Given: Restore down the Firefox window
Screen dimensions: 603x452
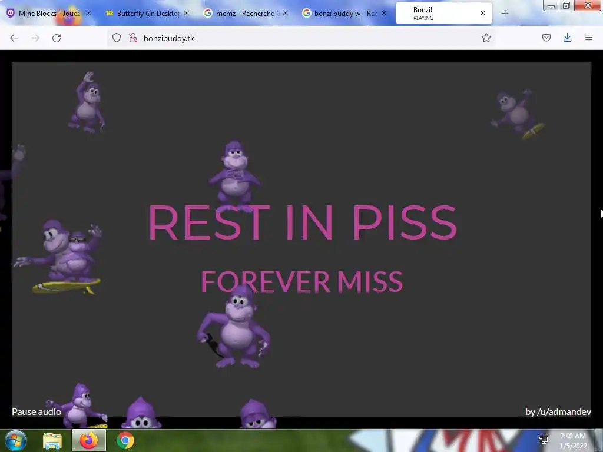Looking at the screenshot, I should point(566,5).
